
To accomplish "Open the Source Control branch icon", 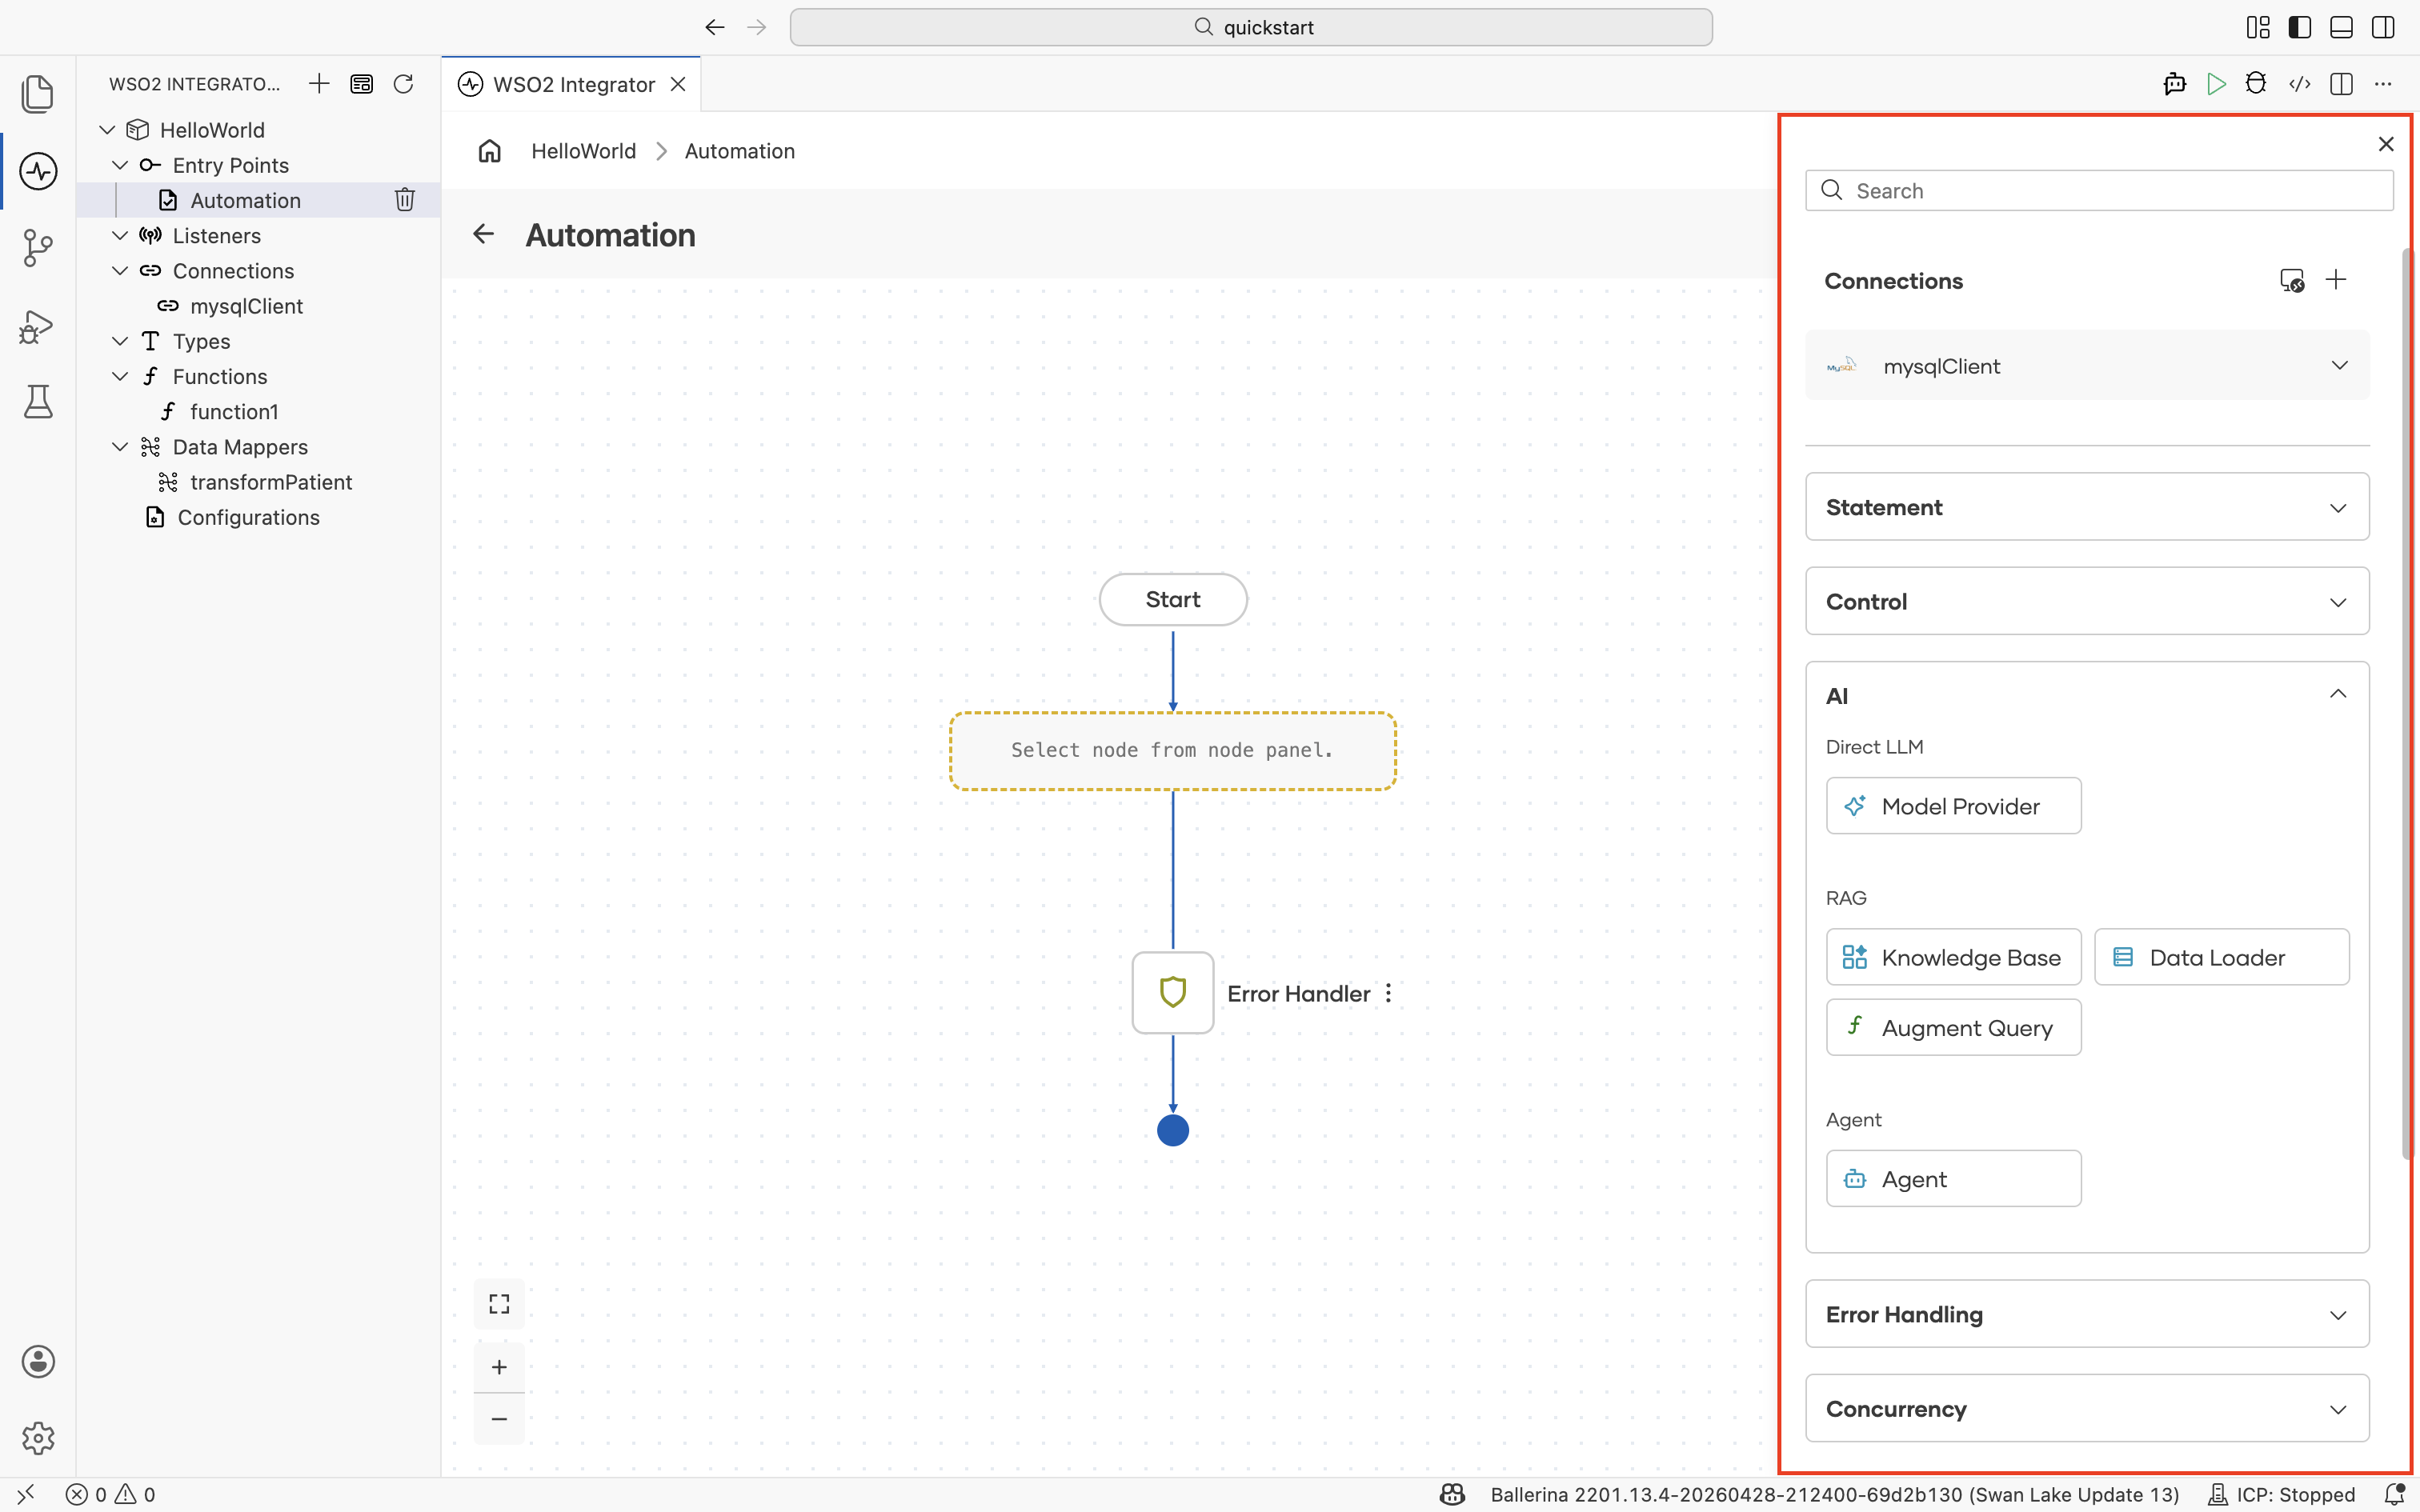I will (x=38, y=247).
